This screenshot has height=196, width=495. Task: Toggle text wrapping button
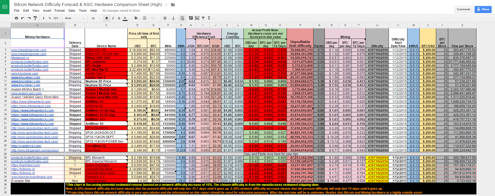click(x=182, y=18)
